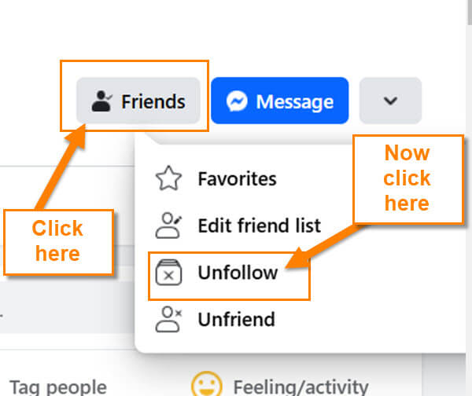Image resolution: width=472 pixels, height=396 pixels.
Task: Select Favorites from the menu
Action: [237, 178]
